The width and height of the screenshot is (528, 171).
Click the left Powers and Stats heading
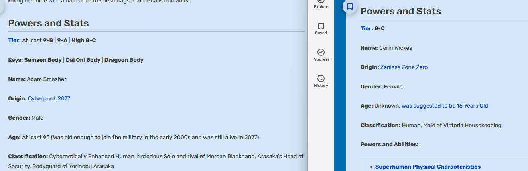(48, 23)
